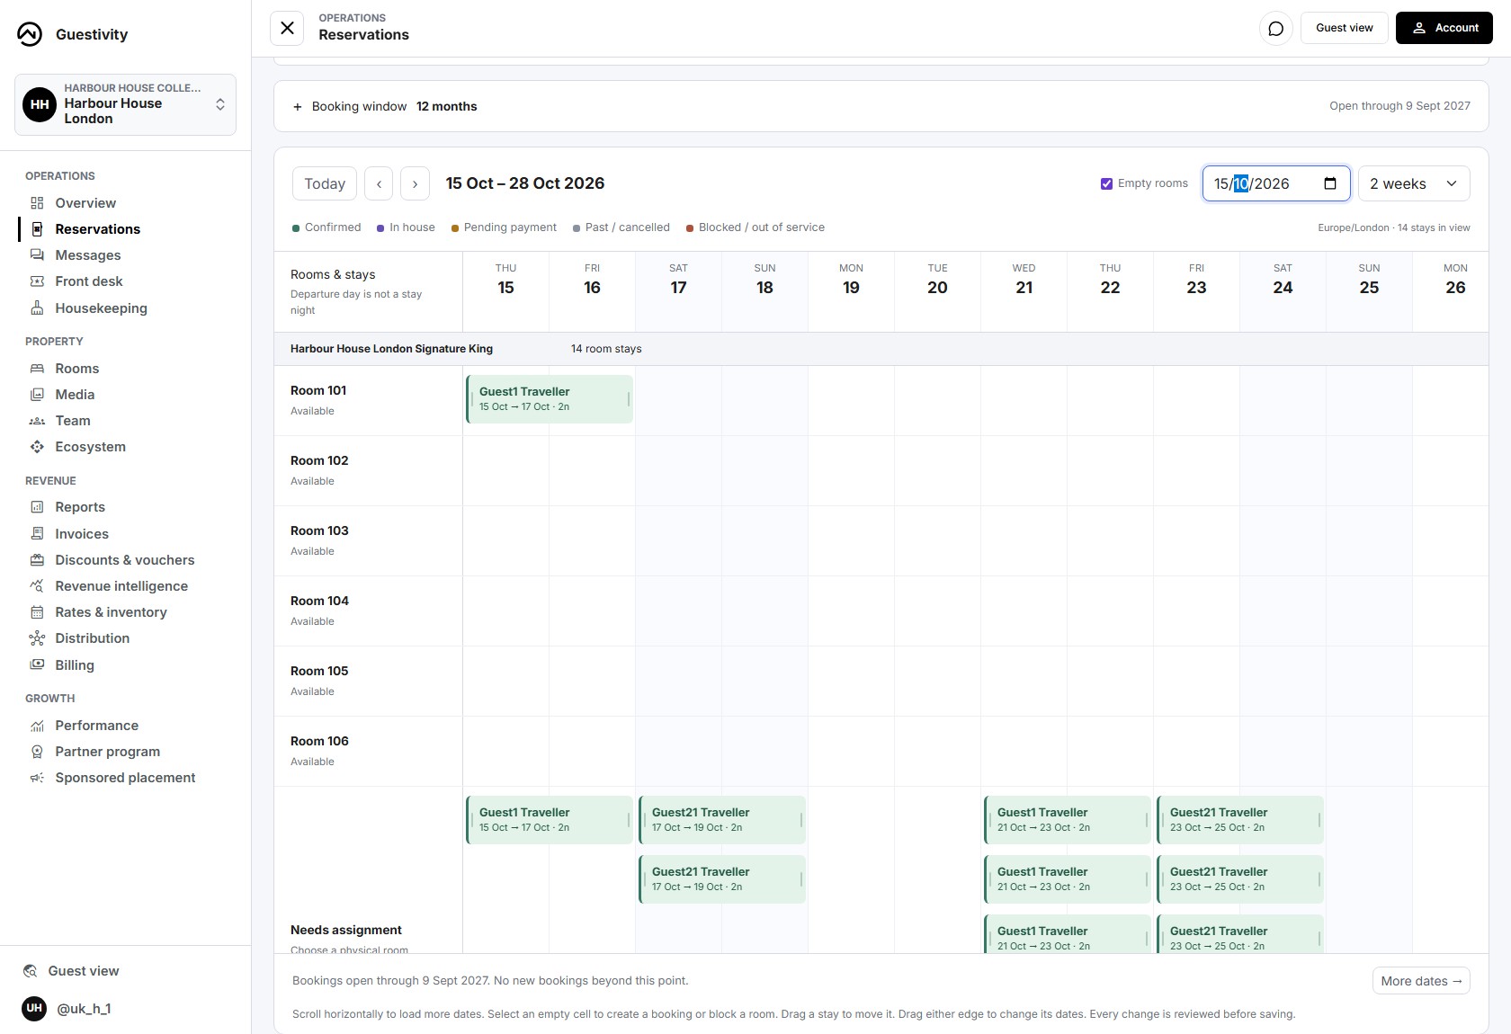Open the Account button

[1444, 28]
